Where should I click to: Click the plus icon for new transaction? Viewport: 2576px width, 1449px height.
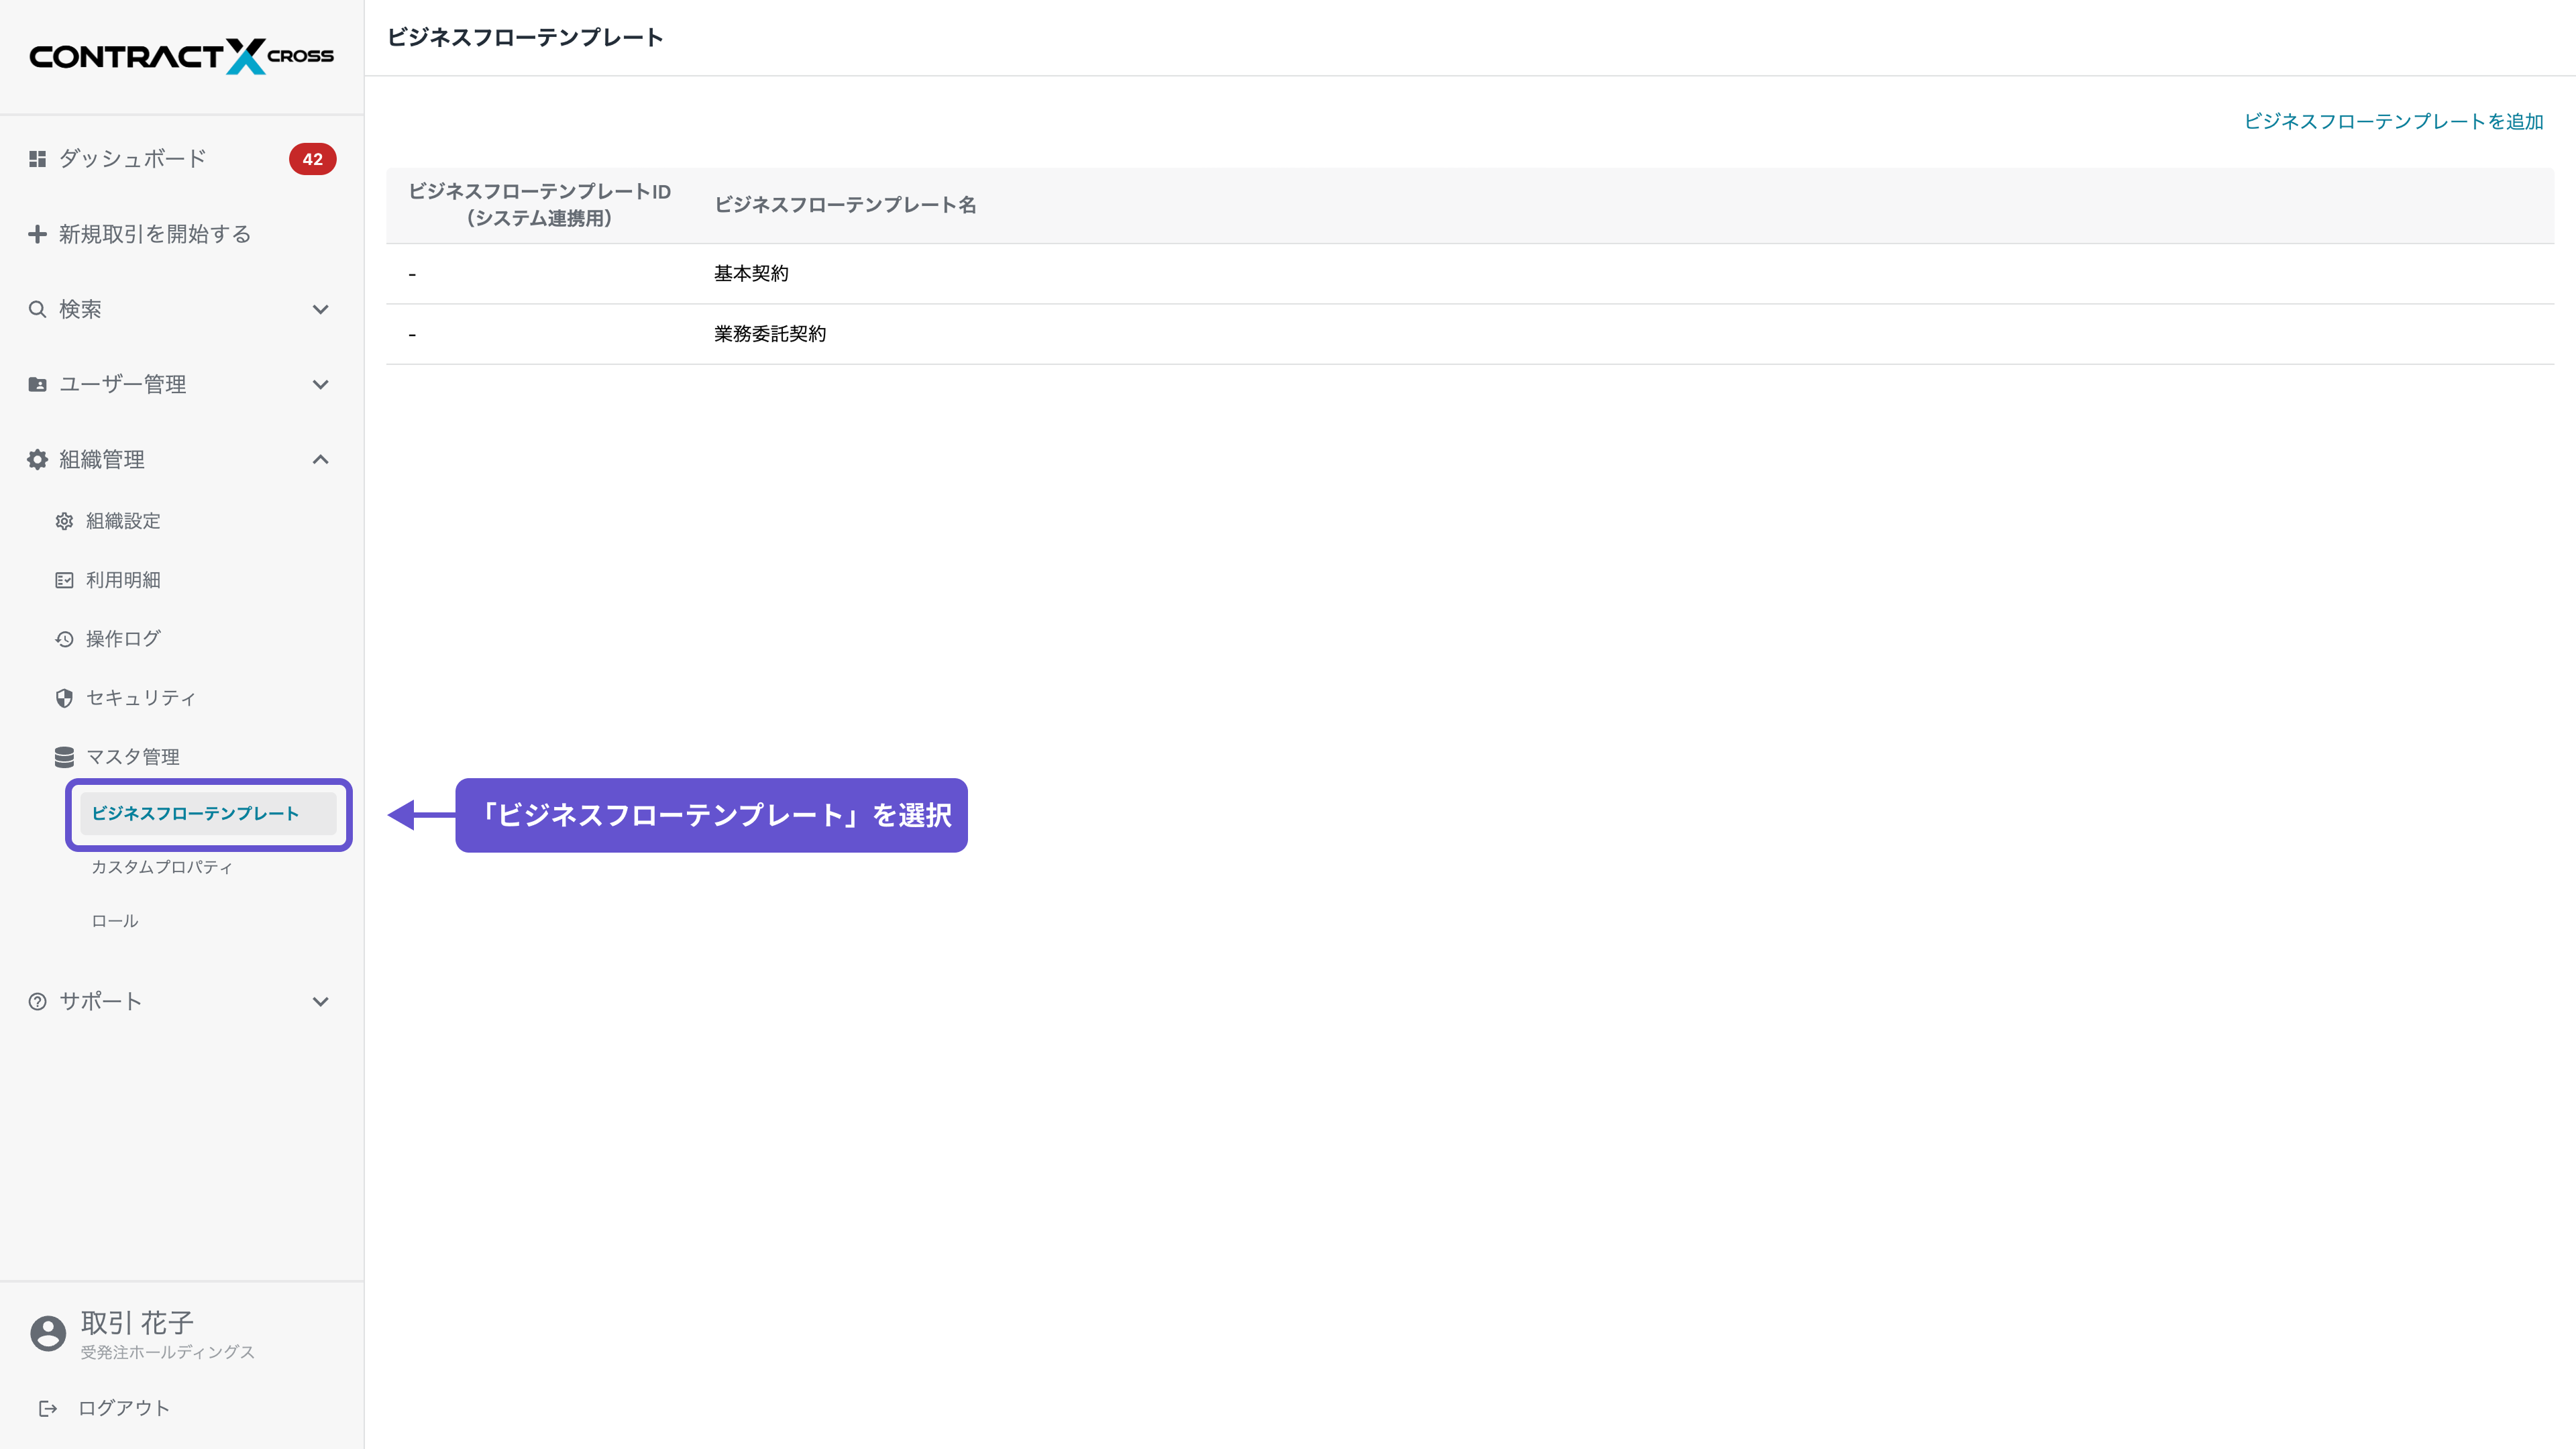pos(37,234)
